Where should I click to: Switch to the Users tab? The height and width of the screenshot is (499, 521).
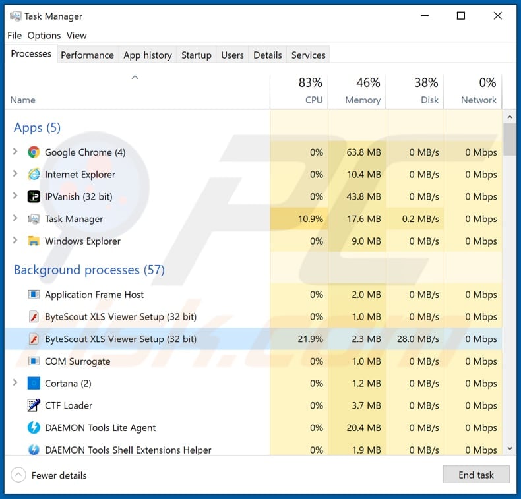232,55
